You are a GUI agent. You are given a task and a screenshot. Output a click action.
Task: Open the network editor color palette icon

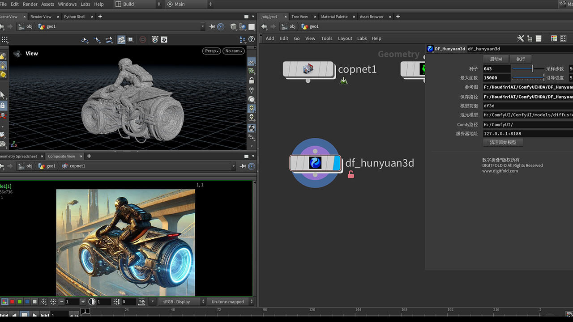coord(554,39)
